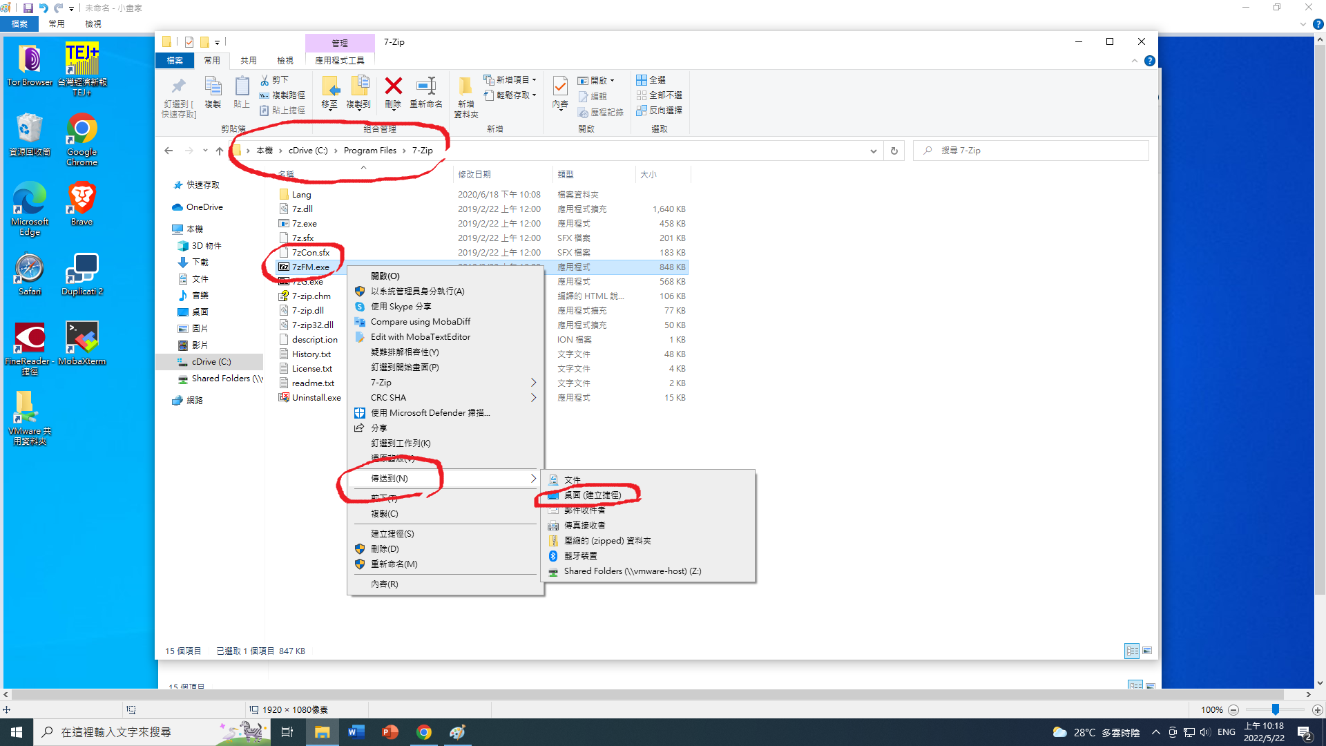The width and height of the screenshot is (1326, 746).
Task: Expand the 7-Zip context submenu arrow
Action: (533, 383)
